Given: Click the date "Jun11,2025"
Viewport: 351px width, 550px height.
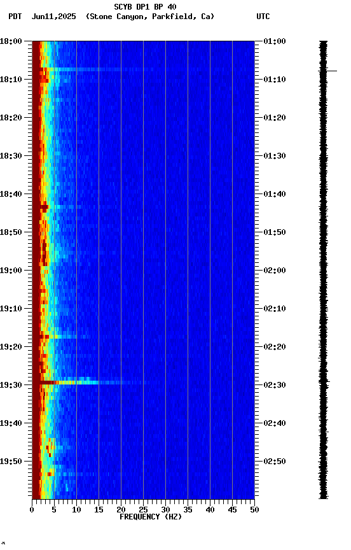Looking at the screenshot, I should (53, 17).
